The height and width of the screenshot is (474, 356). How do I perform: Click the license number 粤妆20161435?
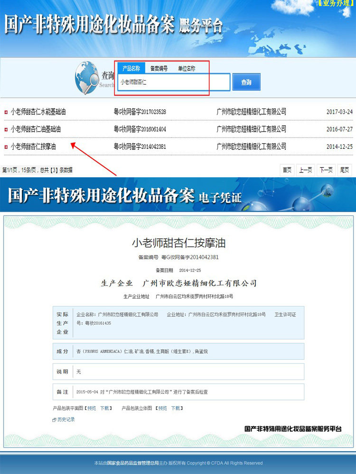[x=98, y=323]
